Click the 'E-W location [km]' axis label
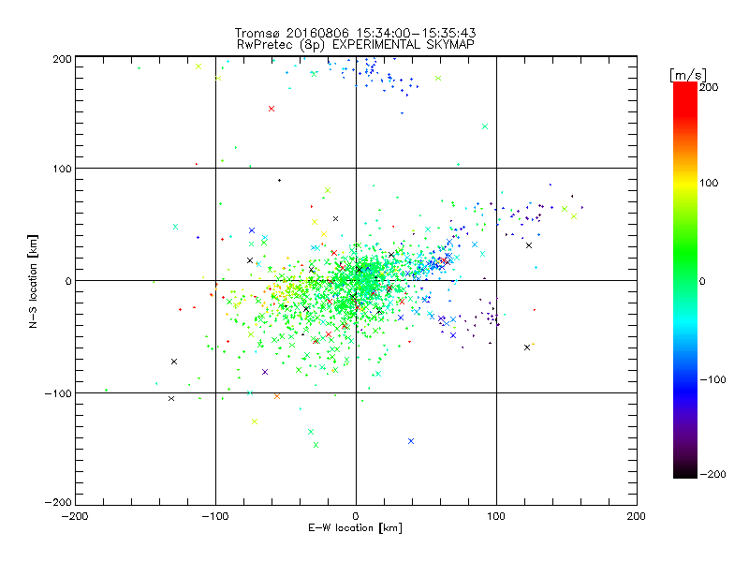Viewport: 749px width, 562px height. pos(355,528)
